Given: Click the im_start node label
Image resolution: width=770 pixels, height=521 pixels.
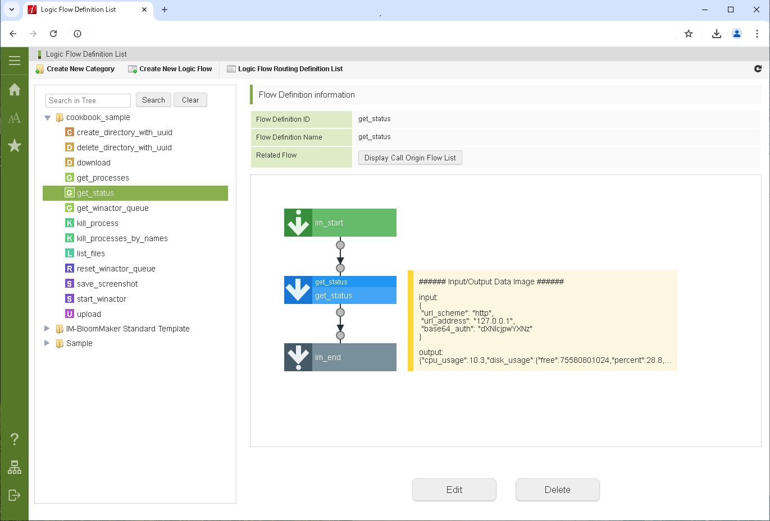Looking at the screenshot, I should (x=329, y=223).
